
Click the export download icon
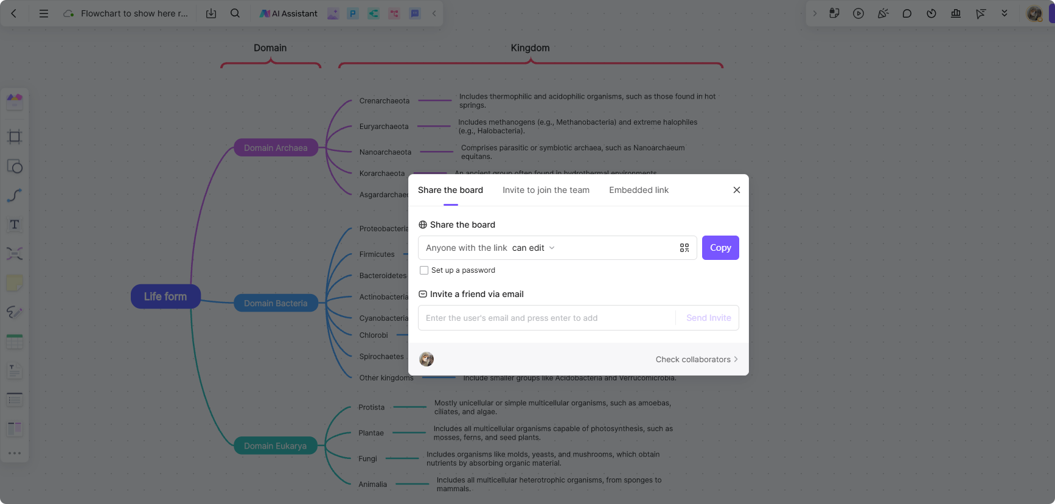tap(211, 13)
